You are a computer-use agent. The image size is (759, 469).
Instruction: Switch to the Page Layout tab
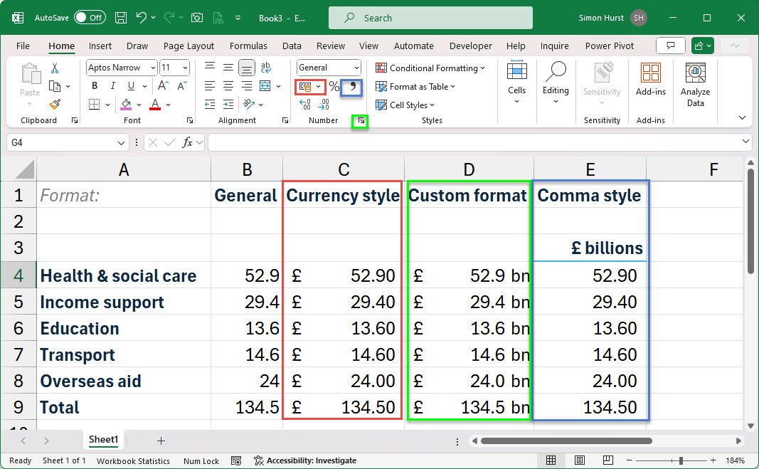189,46
